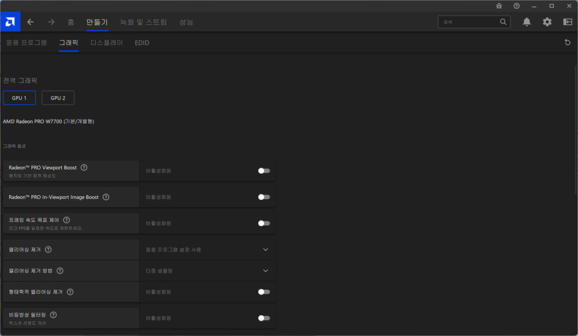Viewport: 578px width, 336px height.
Task: Enable 비등방성 필터링 toggle
Action: (x=264, y=318)
